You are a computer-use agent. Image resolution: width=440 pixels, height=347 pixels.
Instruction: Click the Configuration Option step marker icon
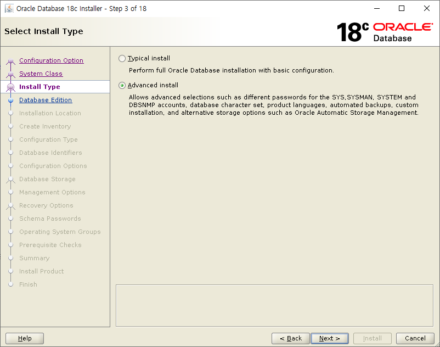tap(10, 61)
